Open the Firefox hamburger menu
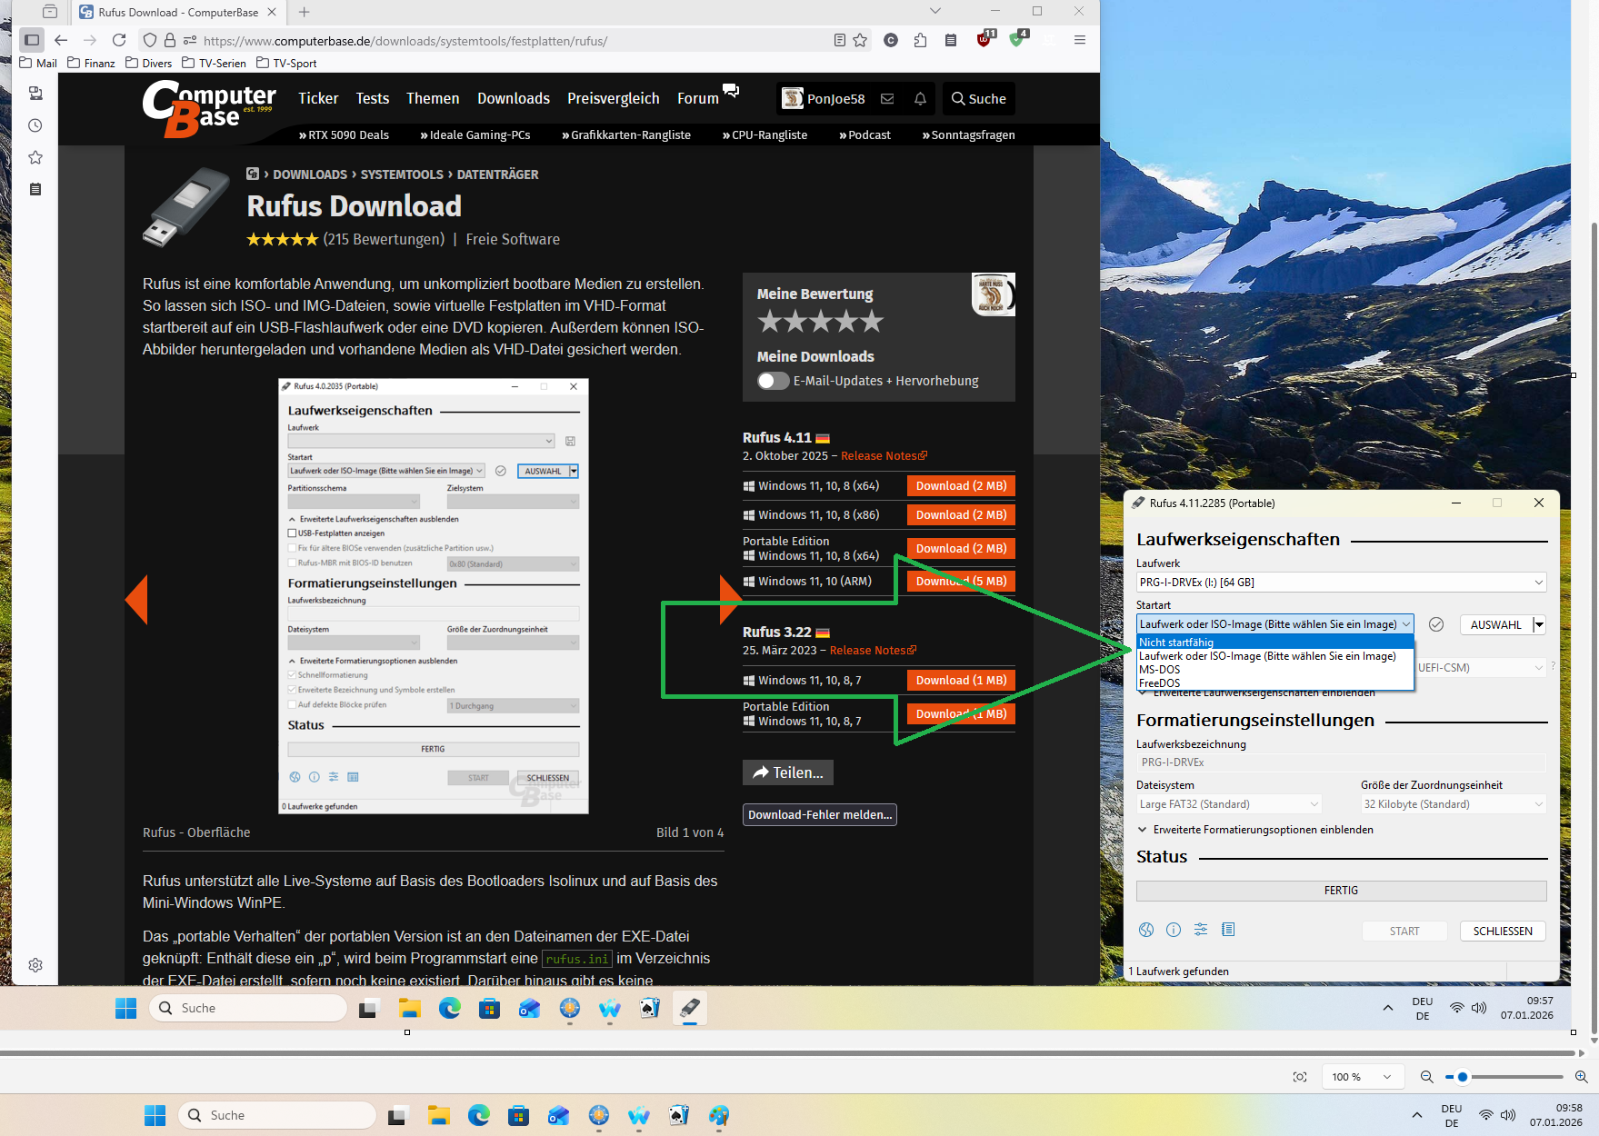 click(x=1080, y=40)
